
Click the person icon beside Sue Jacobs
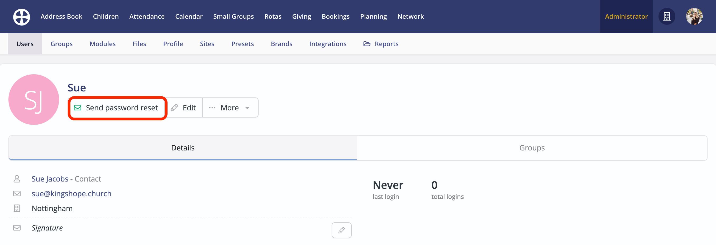coord(17,179)
